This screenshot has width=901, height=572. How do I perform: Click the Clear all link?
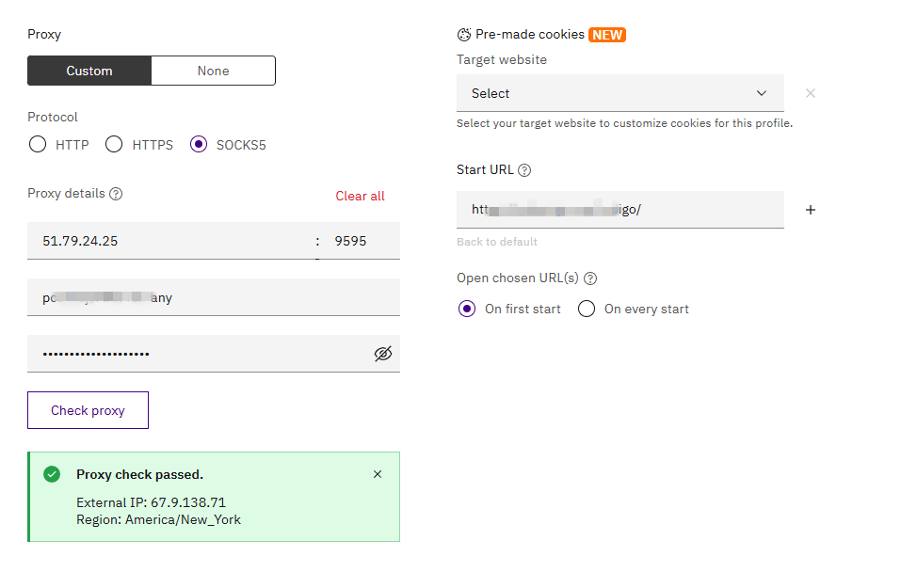tap(360, 196)
